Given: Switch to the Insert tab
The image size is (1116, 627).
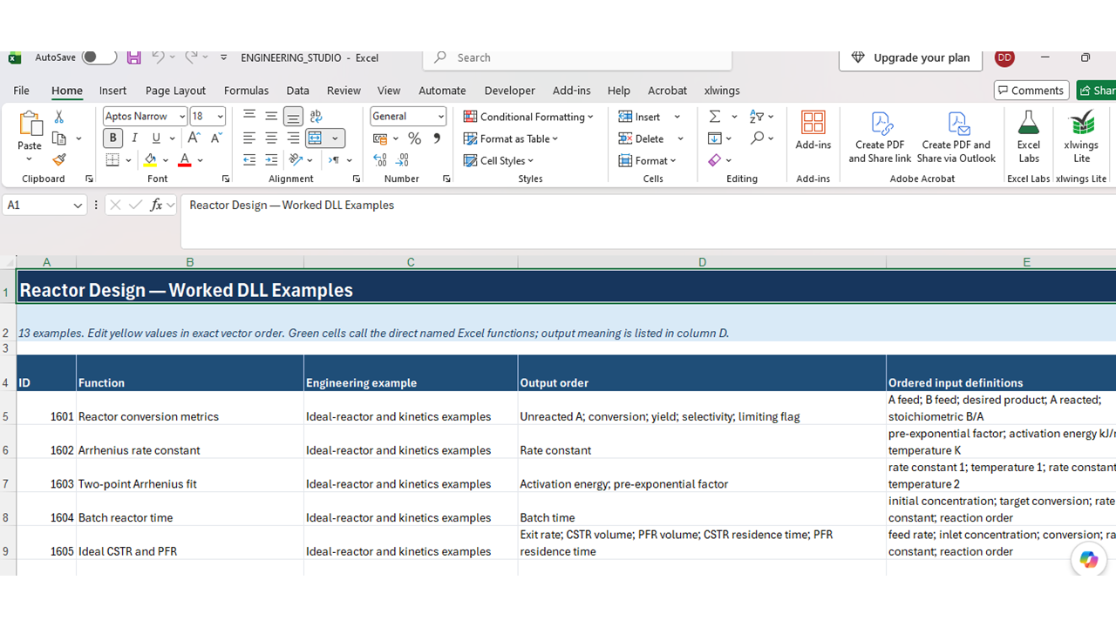Looking at the screenshot, I should click(112, 91).
